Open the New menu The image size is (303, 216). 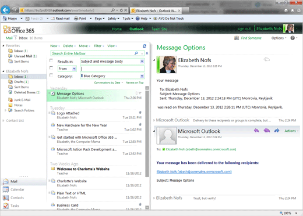click(55, 46)
